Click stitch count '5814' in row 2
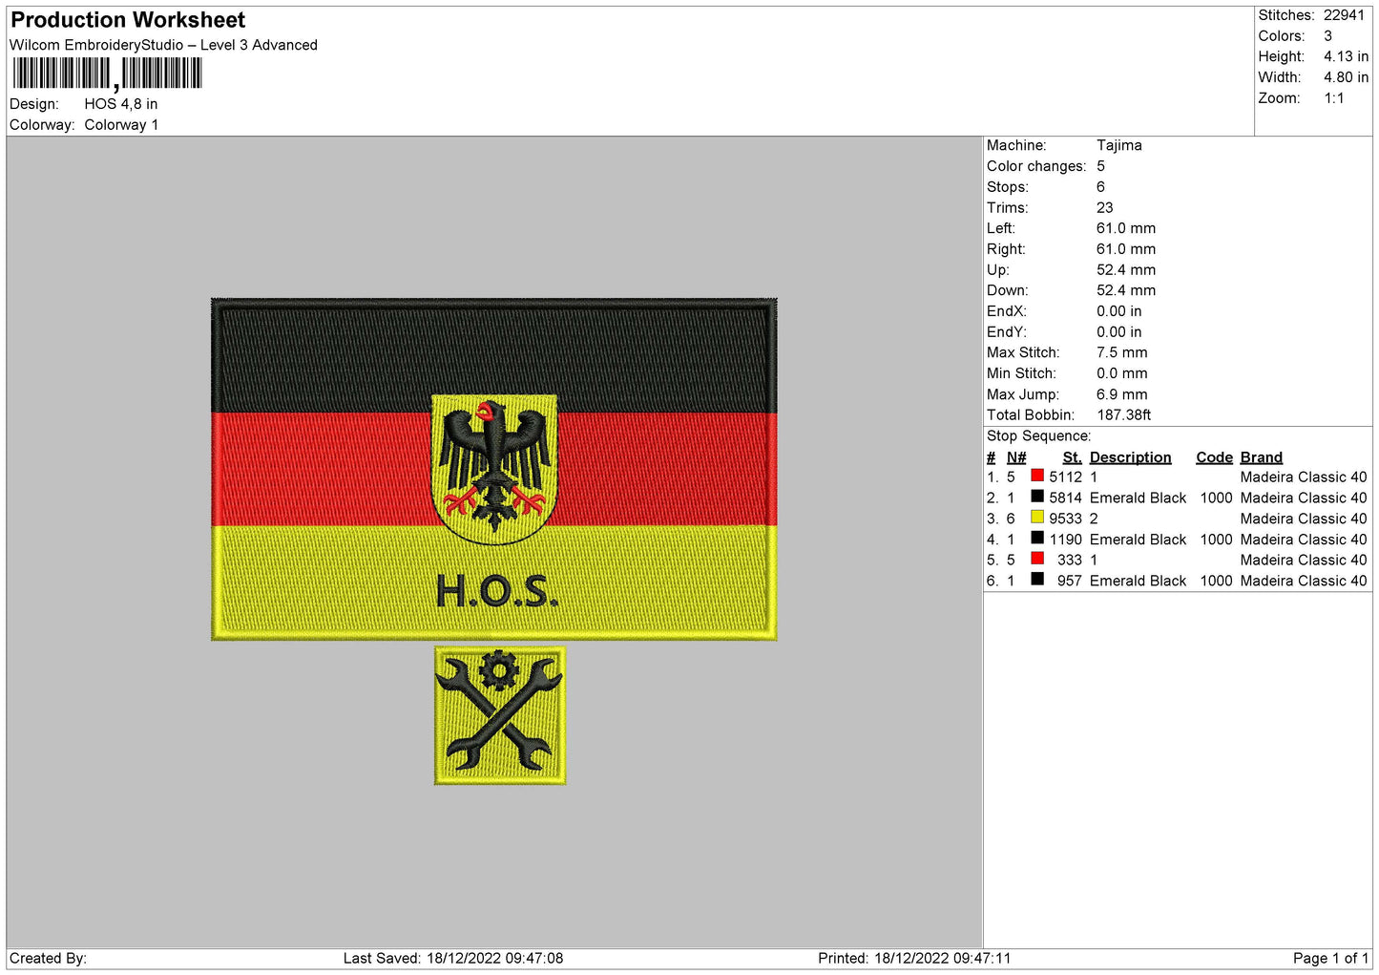Image resolution: width=1379 pixels, height=975 pixels. [1065, 498]
